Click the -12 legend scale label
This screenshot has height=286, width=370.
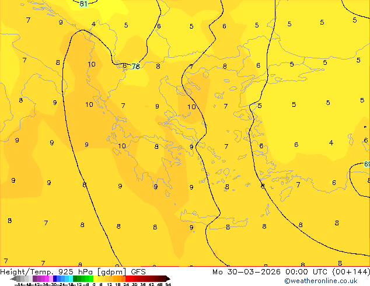pos(79,284)
